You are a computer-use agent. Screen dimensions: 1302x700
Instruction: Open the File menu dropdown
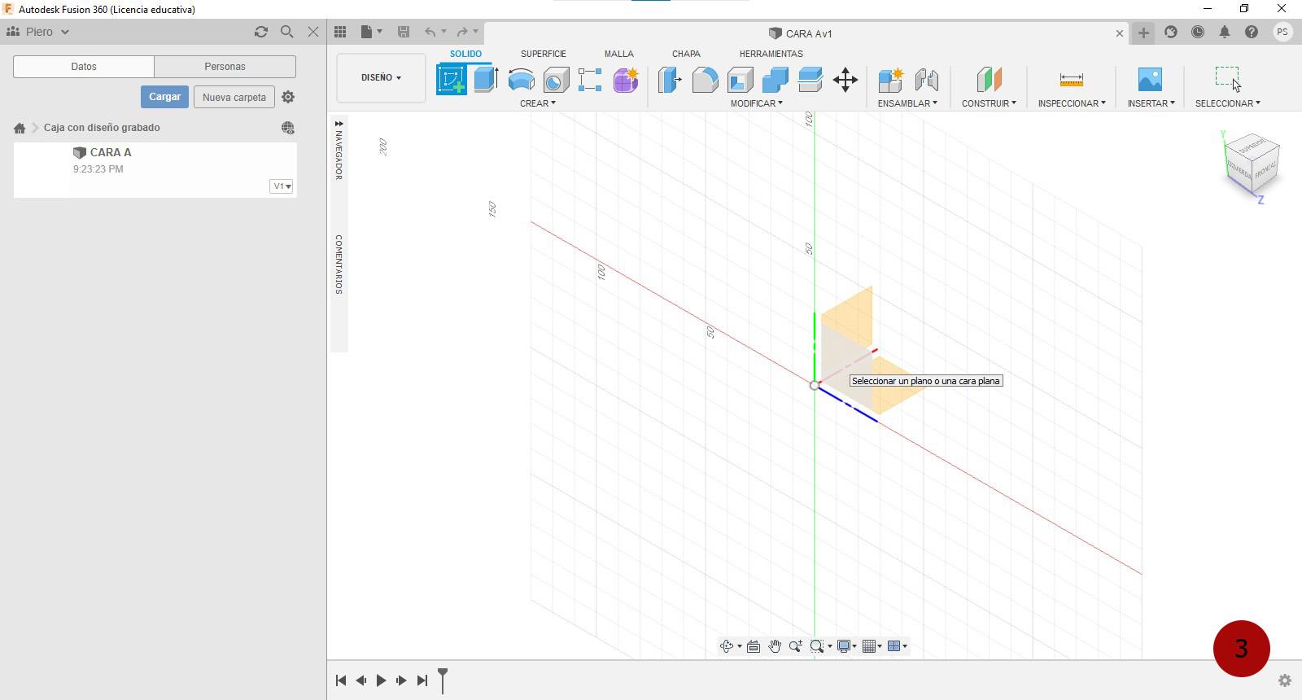tap(371, 32)
